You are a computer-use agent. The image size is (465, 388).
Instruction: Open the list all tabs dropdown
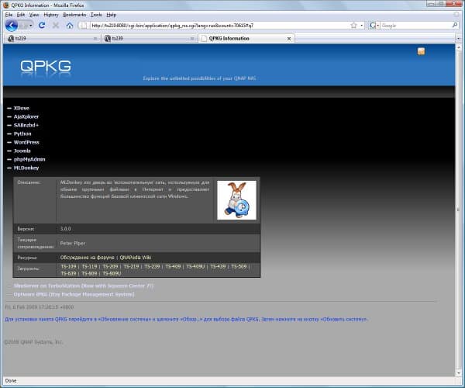(x=458, y=38)
